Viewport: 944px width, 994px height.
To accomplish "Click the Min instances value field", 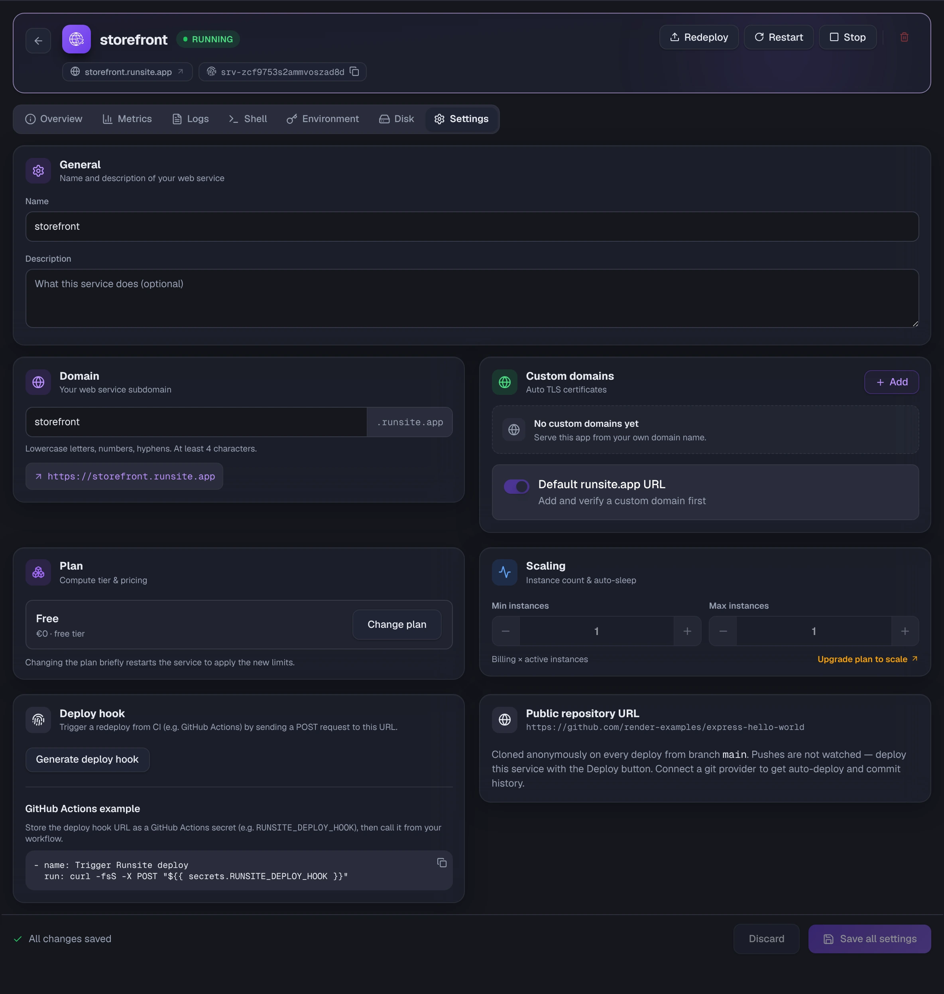I will coord(597,631).
